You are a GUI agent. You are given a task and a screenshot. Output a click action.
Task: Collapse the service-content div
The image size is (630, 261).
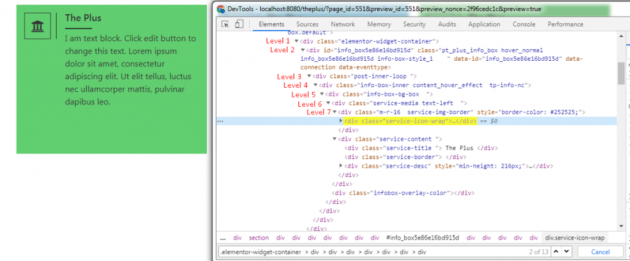335,139
